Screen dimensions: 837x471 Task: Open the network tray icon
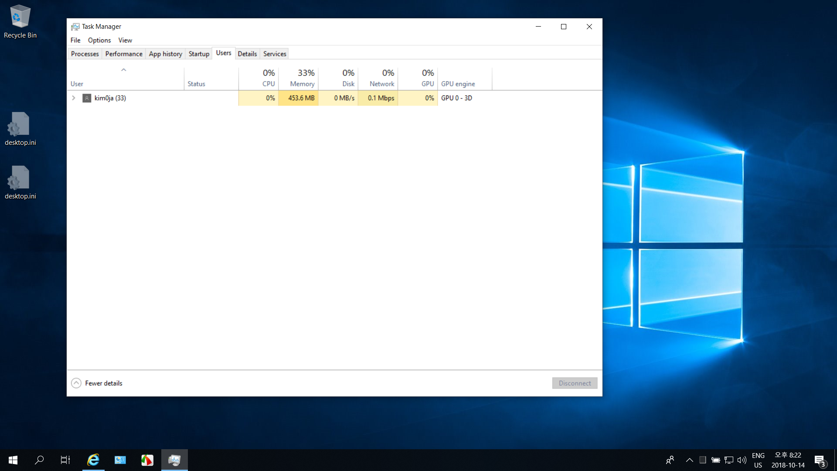(729, 460)
